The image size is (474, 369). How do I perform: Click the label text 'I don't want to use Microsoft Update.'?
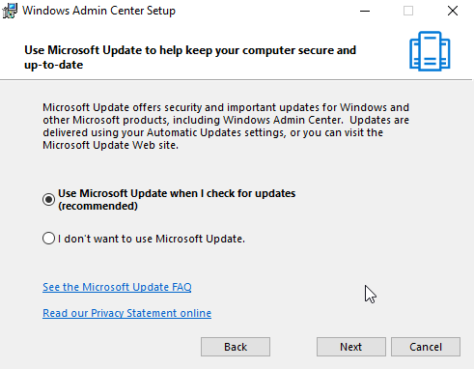152,239
